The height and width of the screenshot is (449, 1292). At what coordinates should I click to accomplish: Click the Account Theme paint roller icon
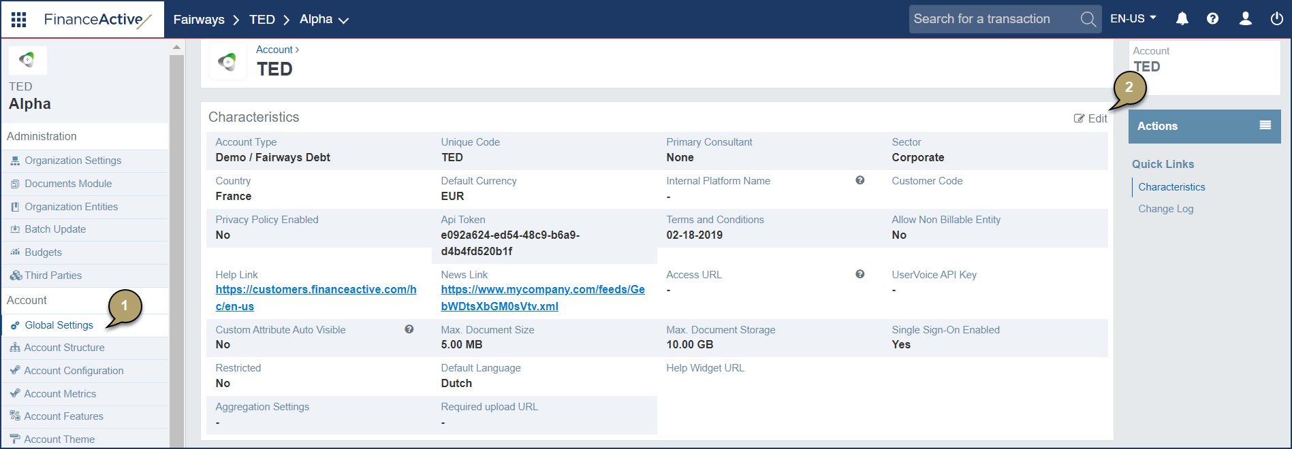click(15, 439)
